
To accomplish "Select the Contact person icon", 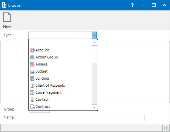I will pyautogui.click(x=32, y=99).
